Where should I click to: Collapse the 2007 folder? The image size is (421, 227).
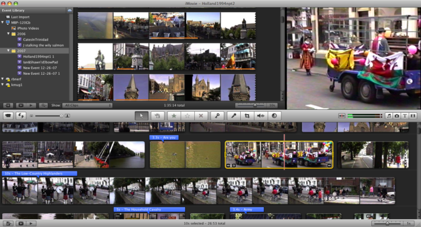coord(8,50)
